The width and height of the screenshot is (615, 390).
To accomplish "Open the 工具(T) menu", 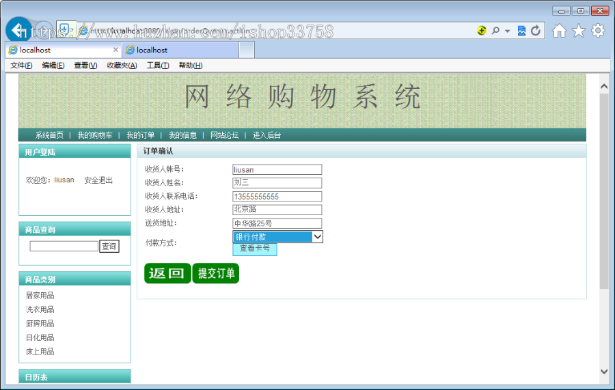I will [x=158, y=66].
